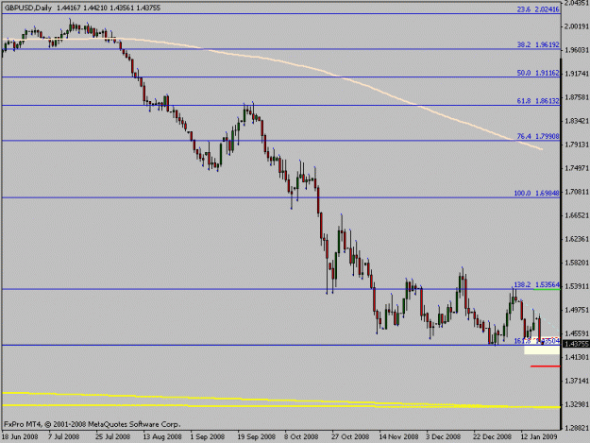Click the 50.0 Fibonacci label 1.91162
590x443 pixels.
[538, 73]
